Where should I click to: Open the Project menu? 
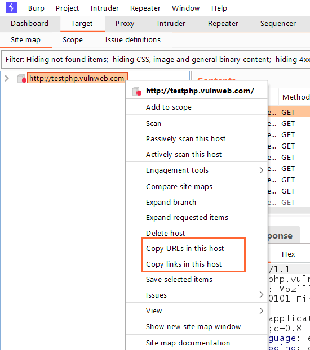(67, 8)
